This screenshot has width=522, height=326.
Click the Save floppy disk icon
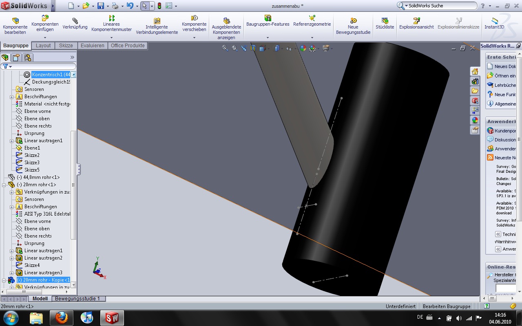pos(100,6)
